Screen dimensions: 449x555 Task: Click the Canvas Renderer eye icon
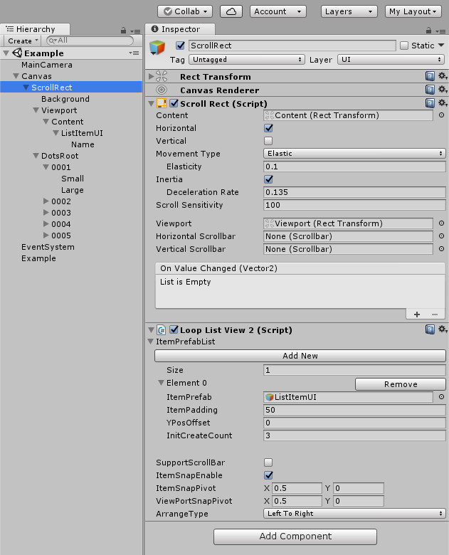coord(162,90)
